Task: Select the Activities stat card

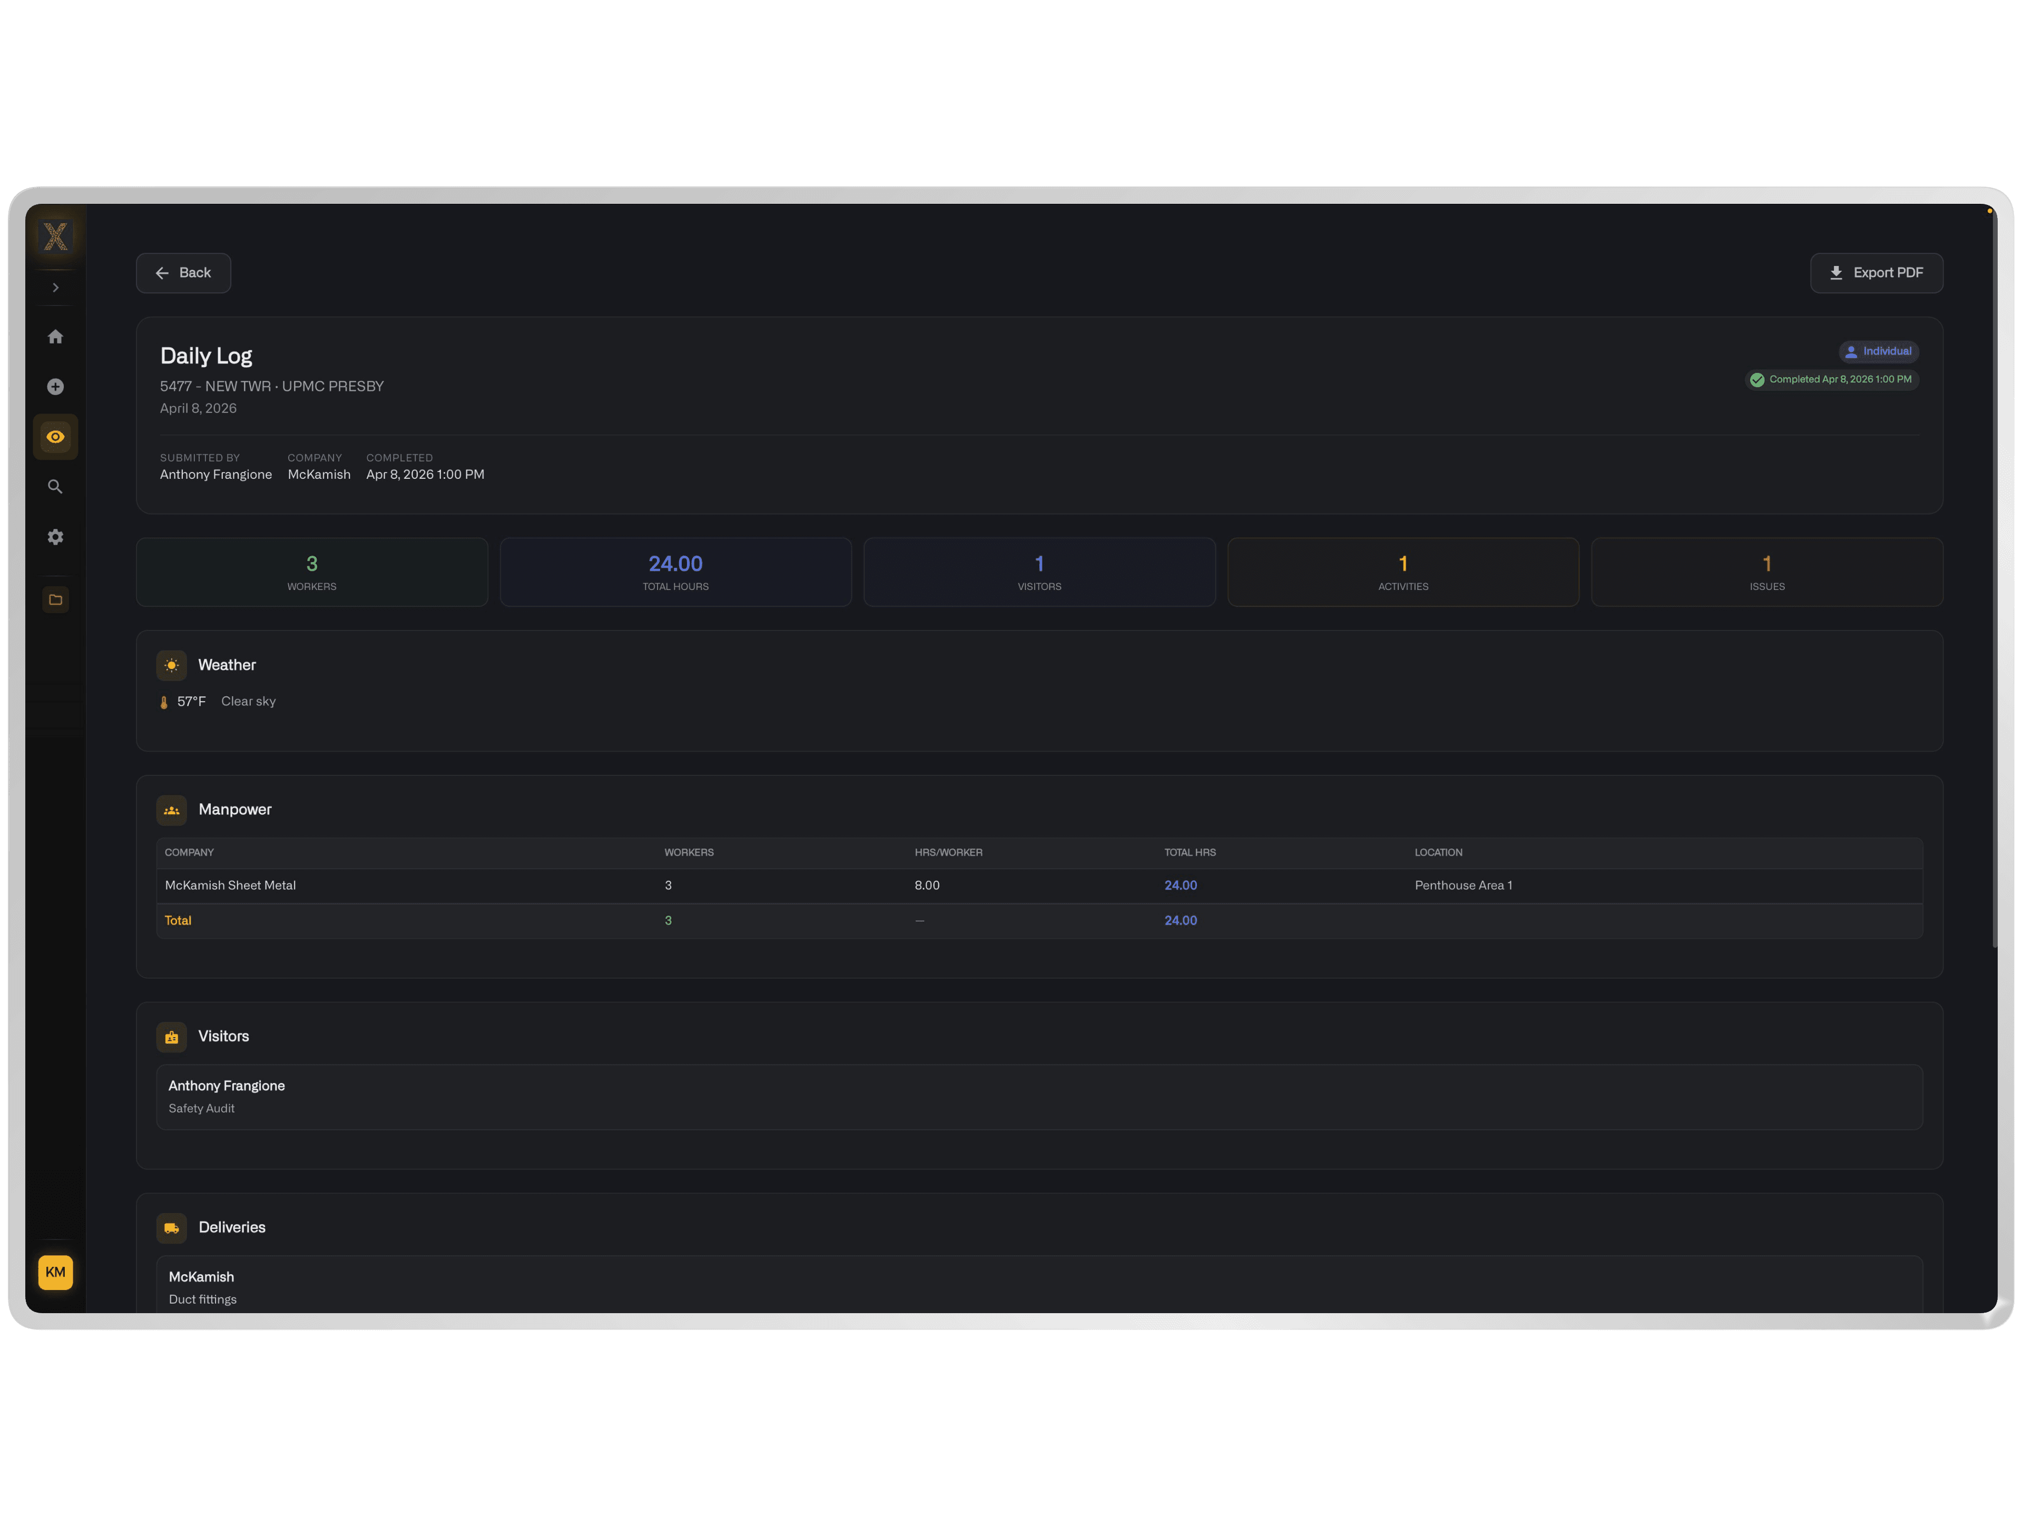Action: pyautogui.click(x=1403, y=572)
